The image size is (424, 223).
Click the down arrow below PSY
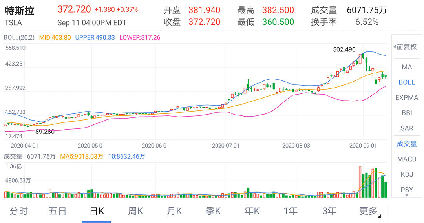click(x=407, y=195)
